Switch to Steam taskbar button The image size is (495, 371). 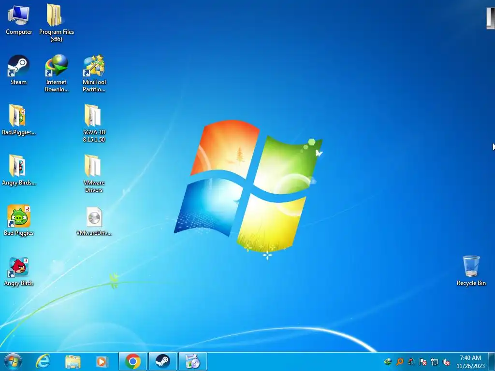coord(162,361)
